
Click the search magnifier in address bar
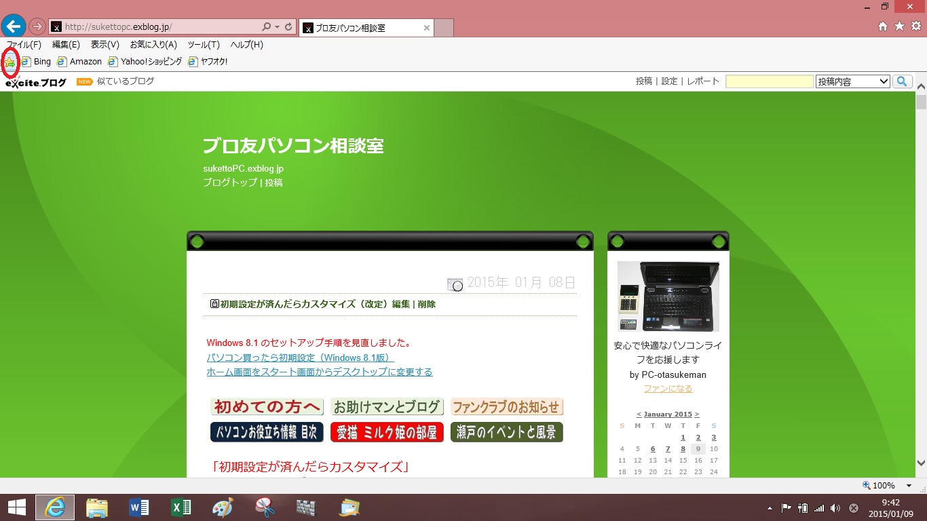tap(266, 27)
